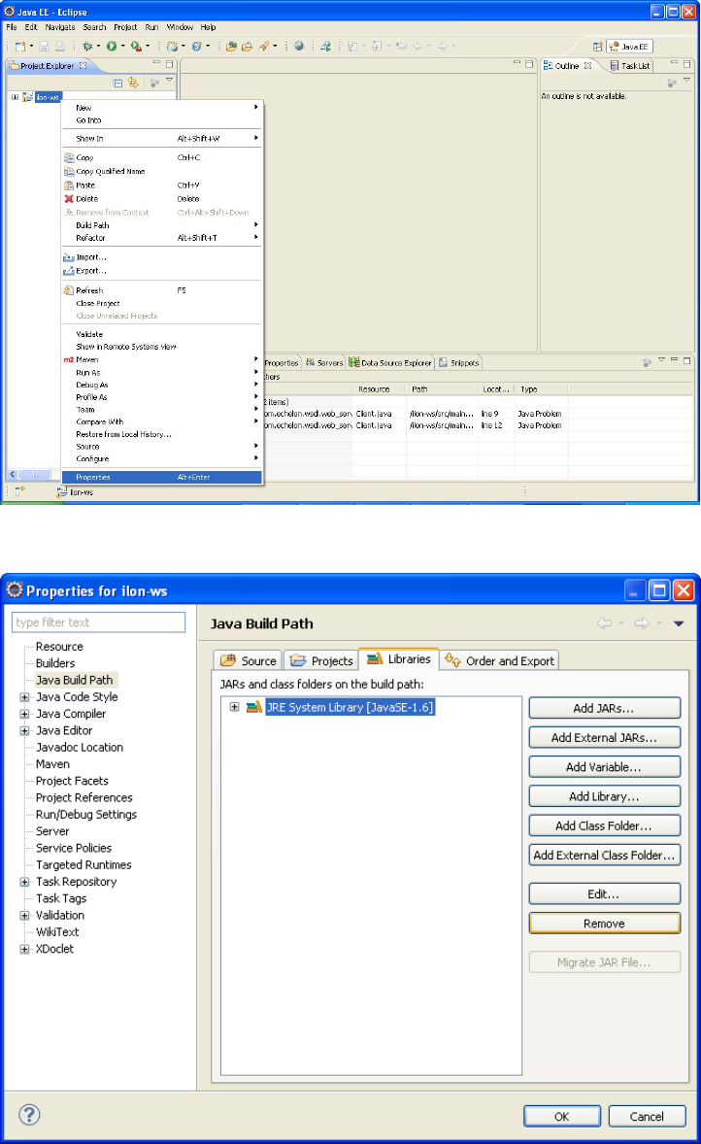Click the Edit... button
The height and width of the screenshot is (1144, 701).
[x=604, y=893]
